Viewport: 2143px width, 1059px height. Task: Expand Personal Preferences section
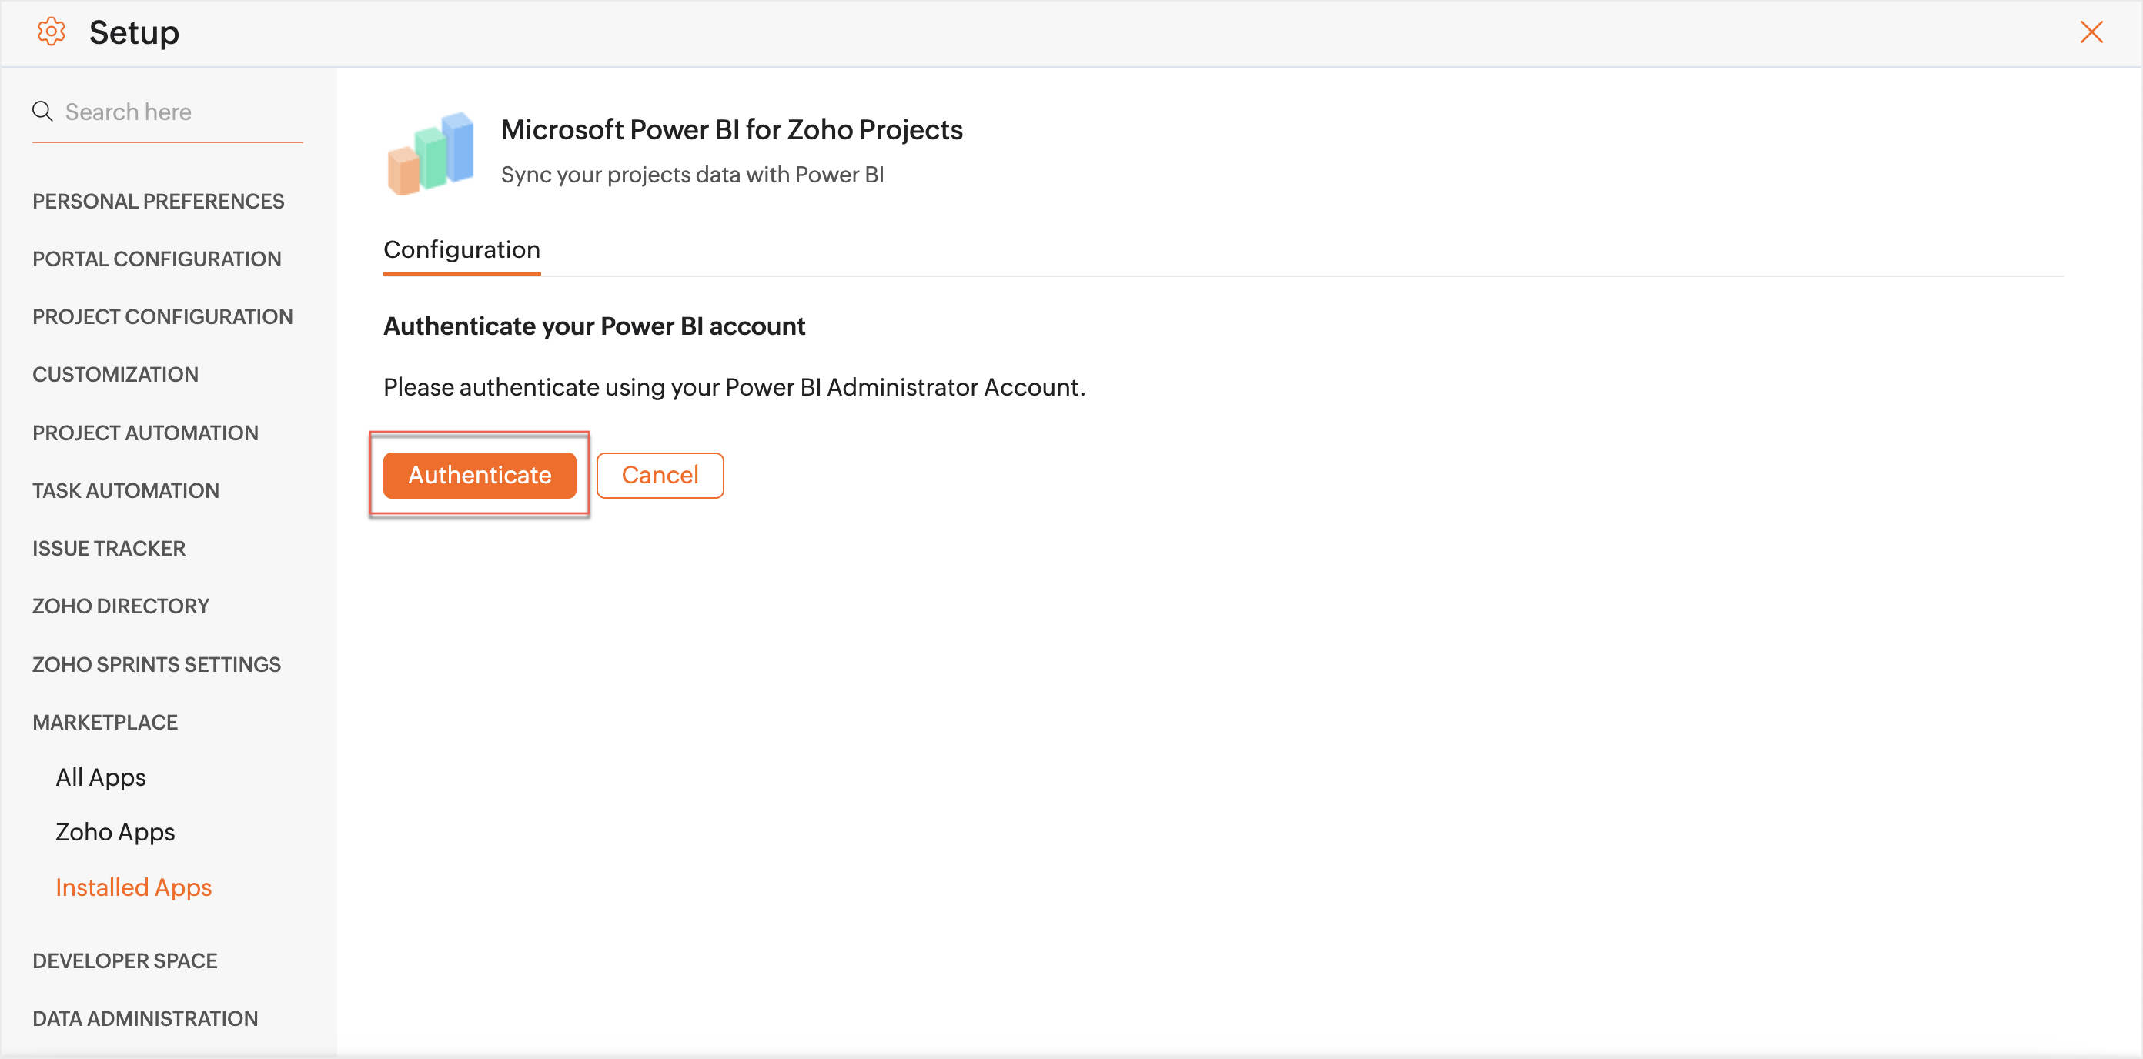(x=158, y=202)
